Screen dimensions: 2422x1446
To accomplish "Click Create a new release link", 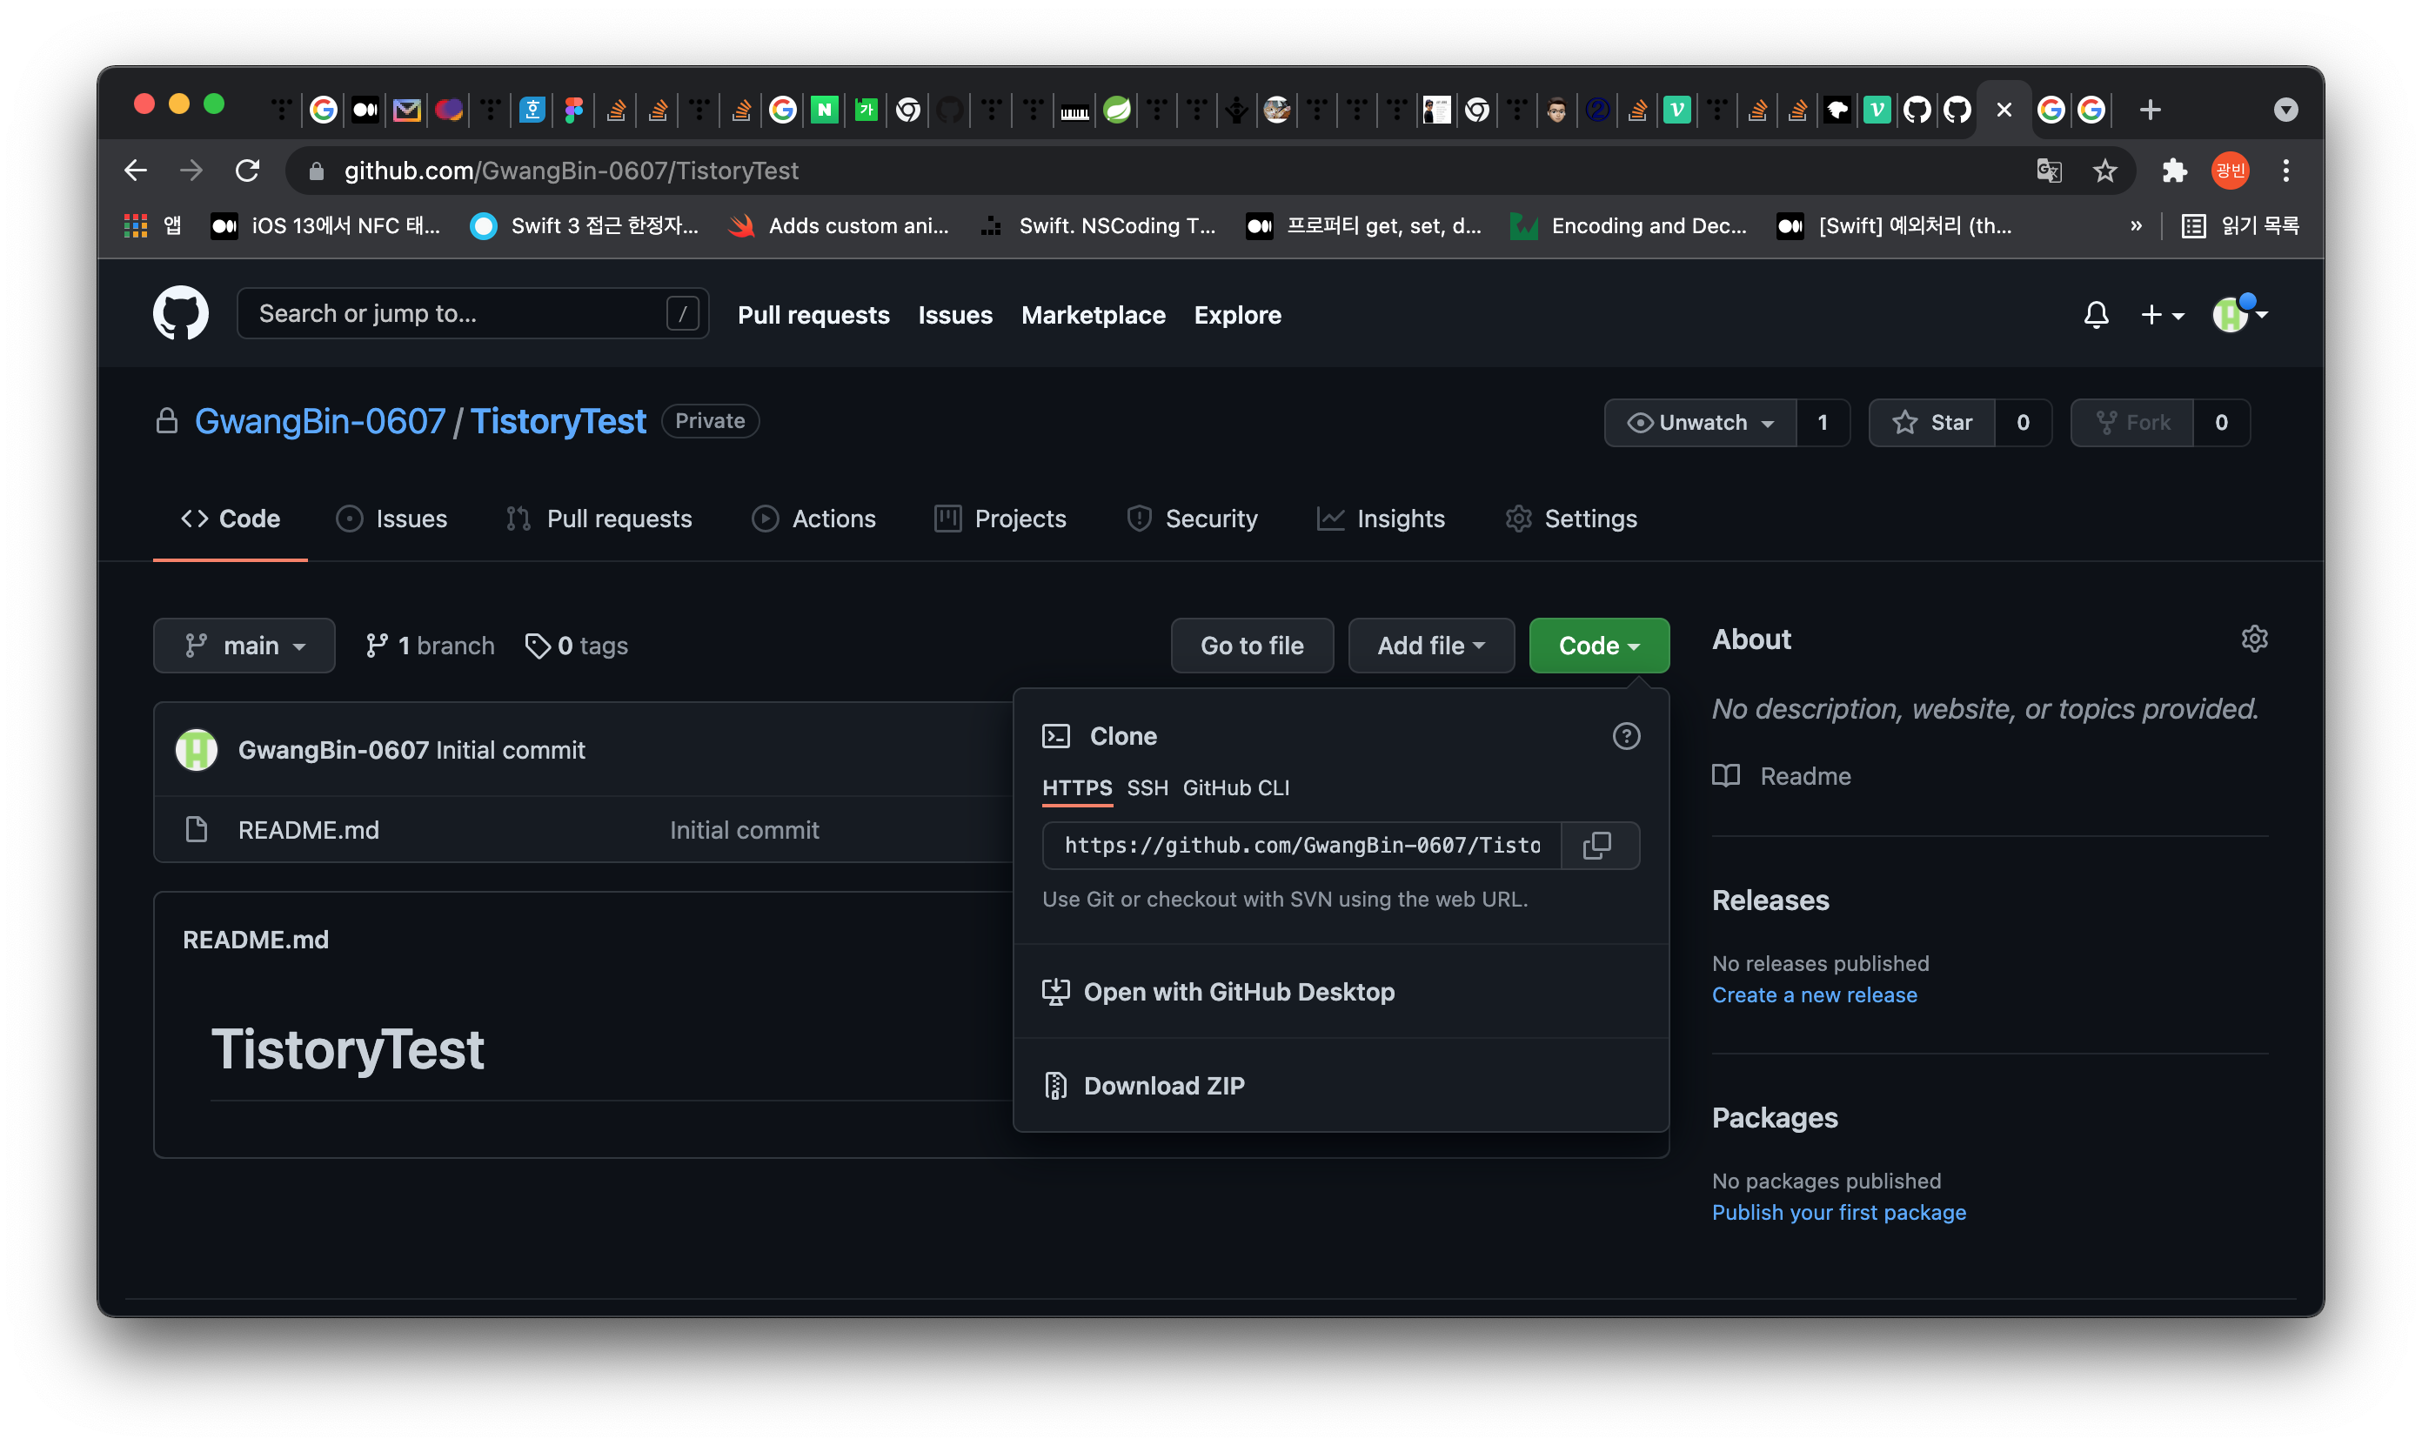I will tap(1814, 994).
